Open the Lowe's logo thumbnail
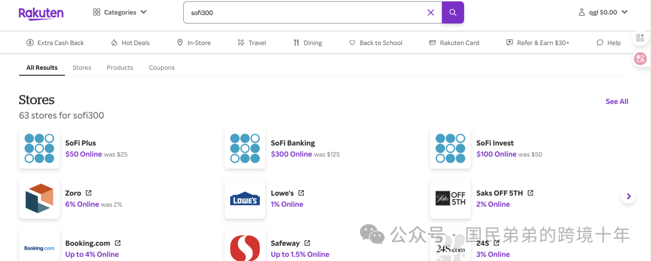Screen dimensions: 651x261 (x=245, y=198)
